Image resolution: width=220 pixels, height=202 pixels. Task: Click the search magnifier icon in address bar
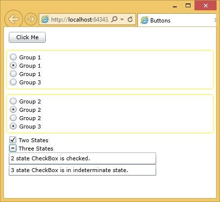[x=114, y=20]
